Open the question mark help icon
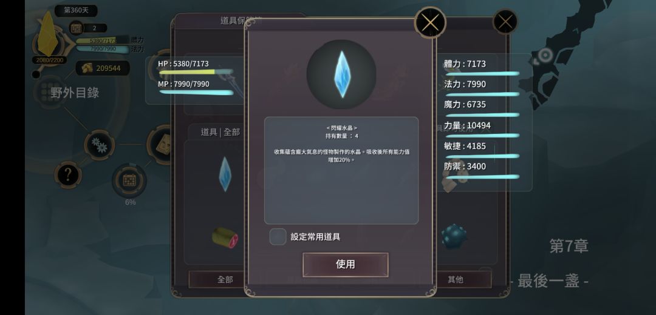 point(68,175)
